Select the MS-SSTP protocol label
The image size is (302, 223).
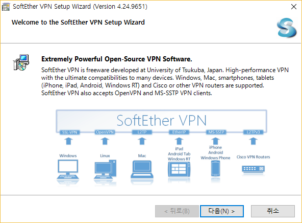click(216, 132)
